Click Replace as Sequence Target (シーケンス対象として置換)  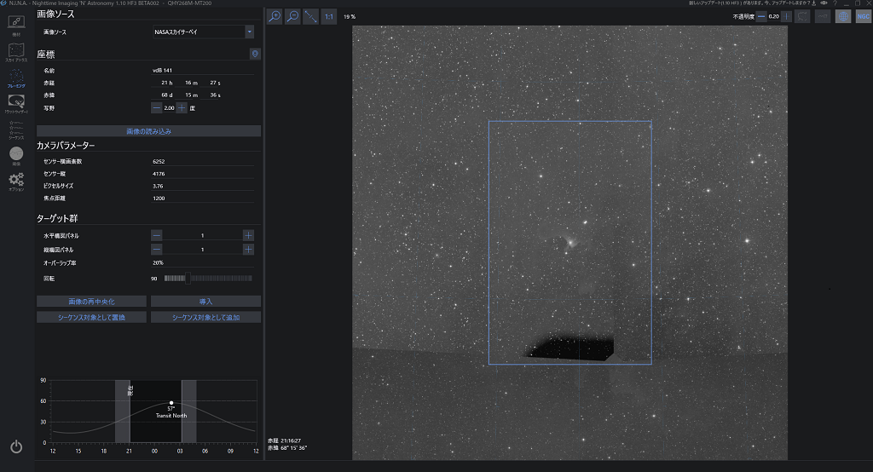click(x=91, y=317)
